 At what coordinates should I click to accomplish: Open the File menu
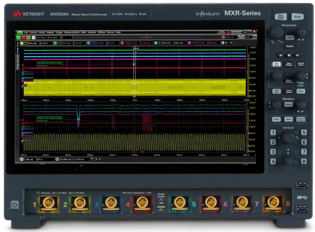pos(26,32)
